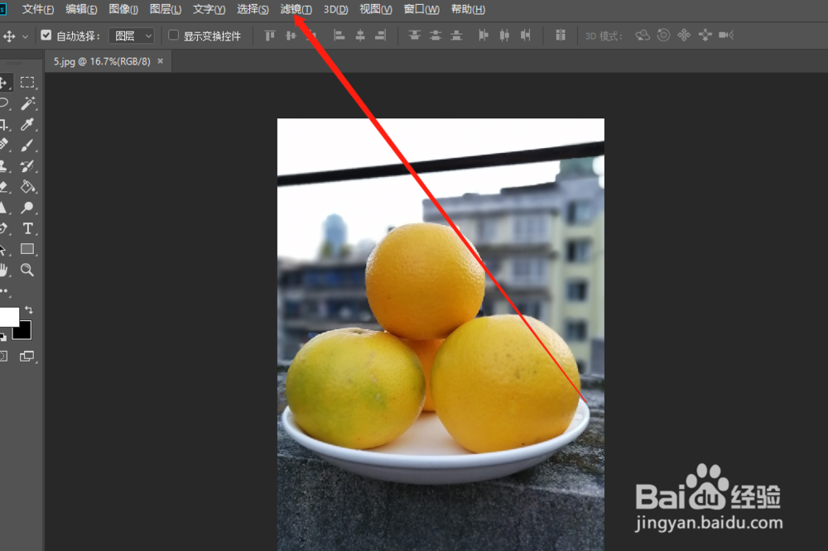
Task: Select the Hand tool
Action: (x=4, y=271)
